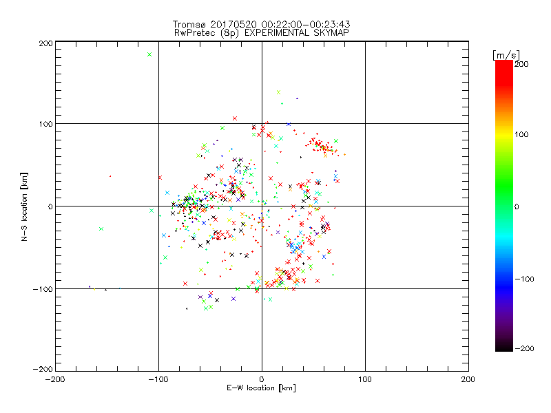Select the "E-W location [km]" axis label
Viewport: 551px width, 413px height.
(261, 388)
